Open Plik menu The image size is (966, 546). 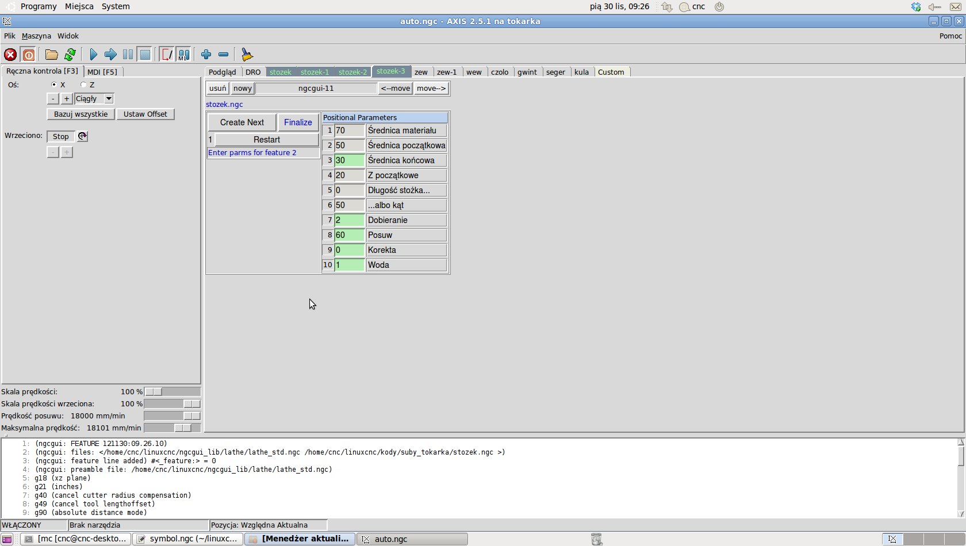pos(10,36)
